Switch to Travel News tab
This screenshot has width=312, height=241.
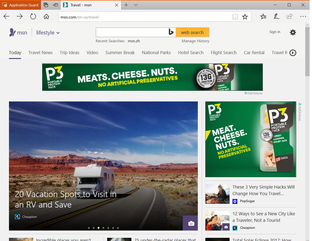click(x=40, y=53)
